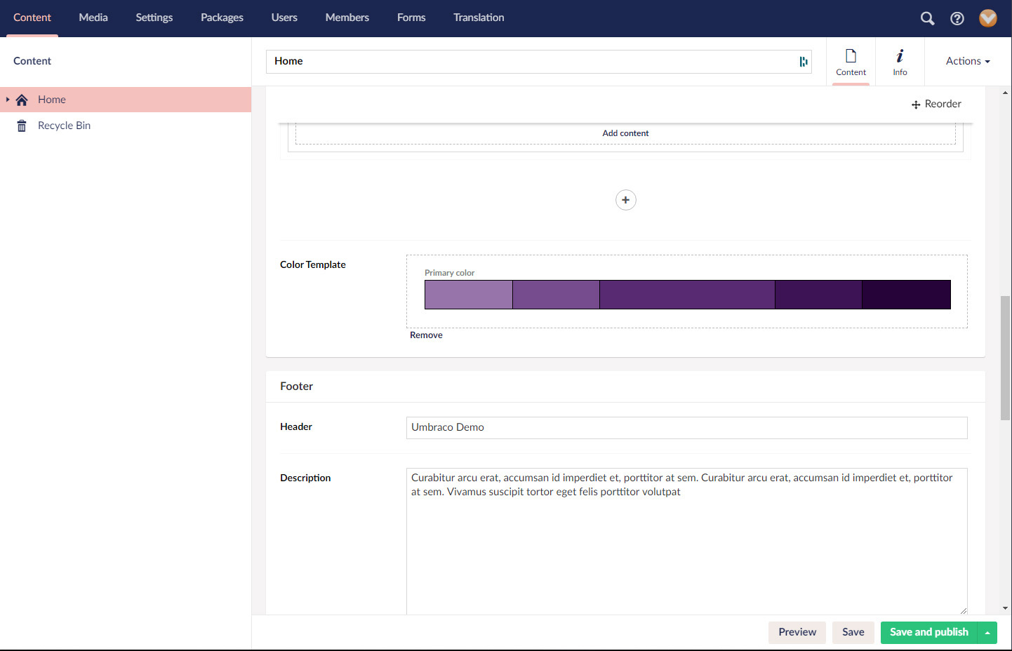
Task: Click the Home house icon in tree
Action: (x=22, y=100)
